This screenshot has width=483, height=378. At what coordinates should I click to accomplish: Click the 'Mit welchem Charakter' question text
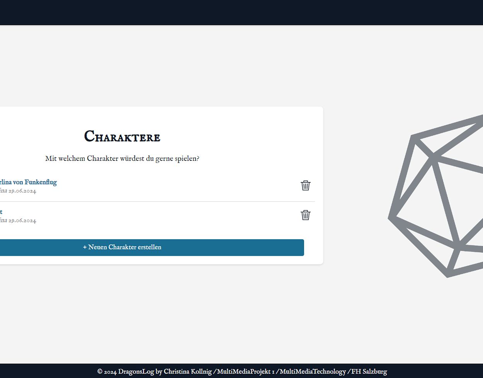click(122, 159)
